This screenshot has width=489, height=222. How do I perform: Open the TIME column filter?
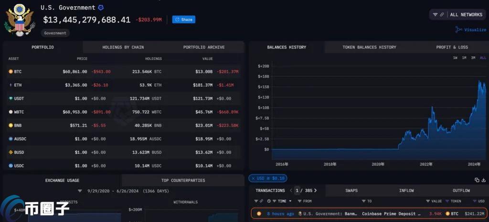275,201
